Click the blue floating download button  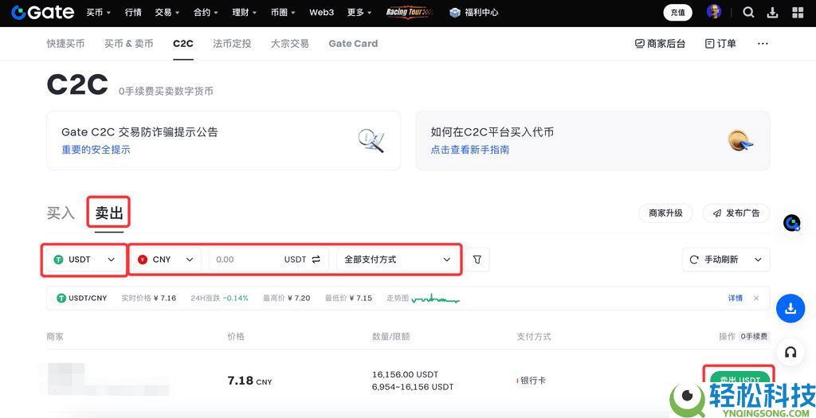pos(790,309)
